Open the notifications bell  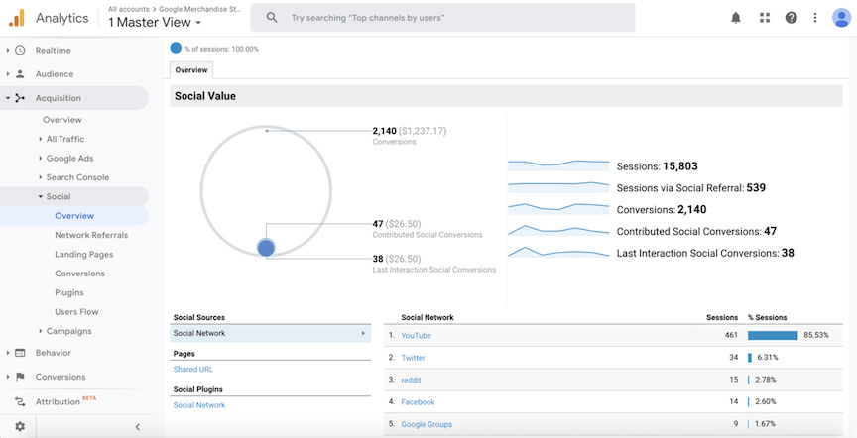tap(736, 18)
